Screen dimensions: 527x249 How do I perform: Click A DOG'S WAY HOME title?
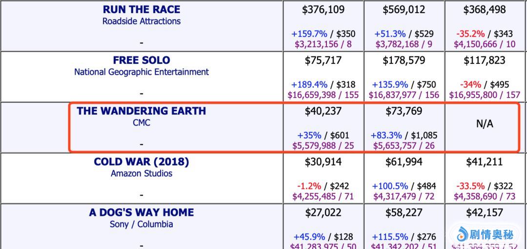(142, 213)
